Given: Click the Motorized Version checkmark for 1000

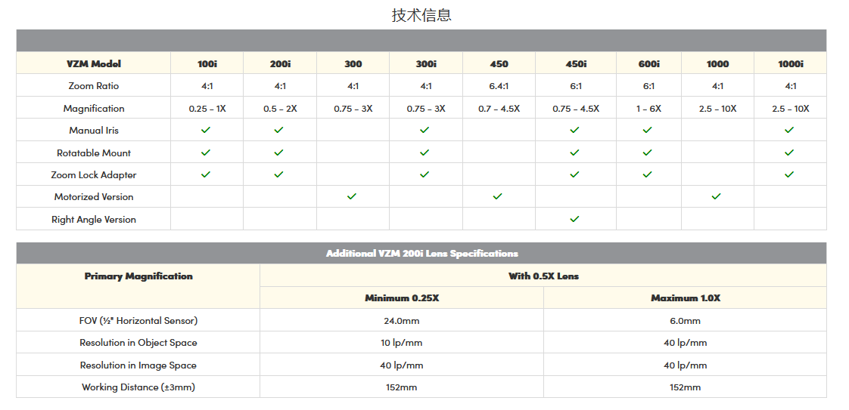Looking at the screenshot, I should pos(717,196).
